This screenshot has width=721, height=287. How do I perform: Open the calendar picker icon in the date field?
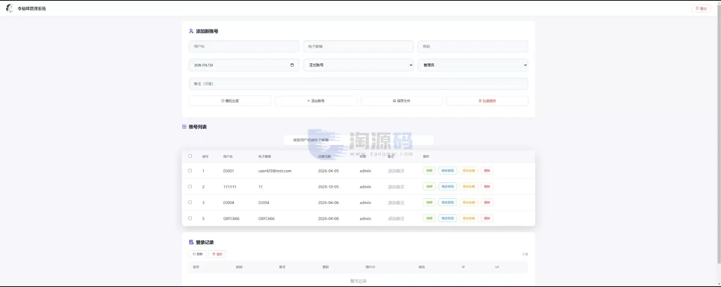[292, 65]
